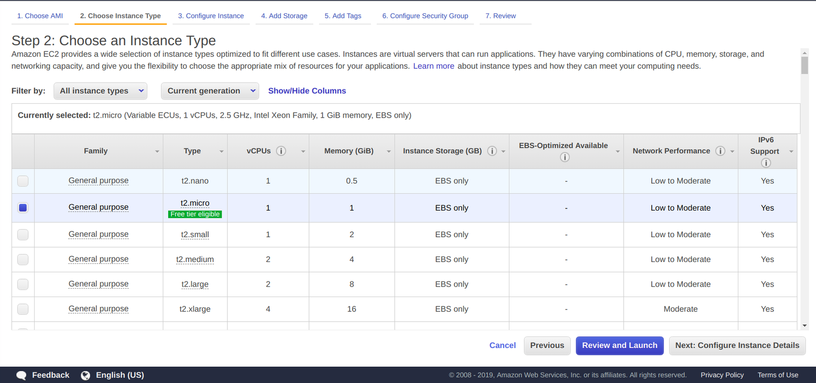Viewport: 816px width, 383px height.
Task: Click the t2.small type label
Action: pyautogui.click(x=195, y=235)
